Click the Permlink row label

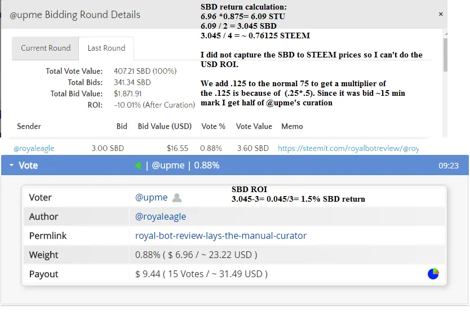[48, 236]
